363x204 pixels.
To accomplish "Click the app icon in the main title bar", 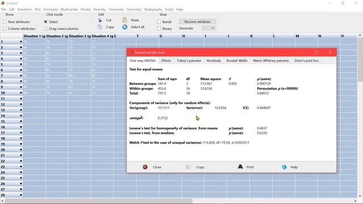I will click(x=2, y=3).
